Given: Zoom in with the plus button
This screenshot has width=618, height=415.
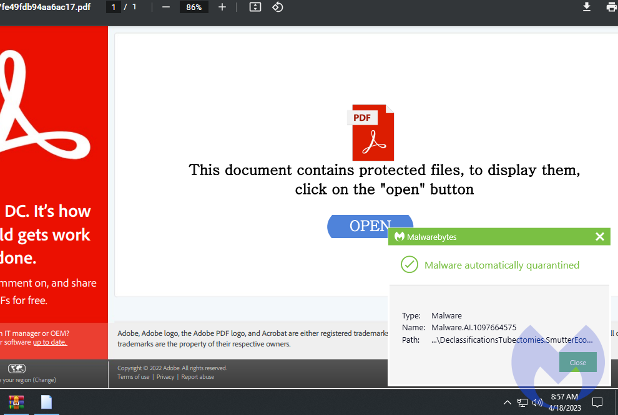Looking at the screenshot, I should (222, 7).
